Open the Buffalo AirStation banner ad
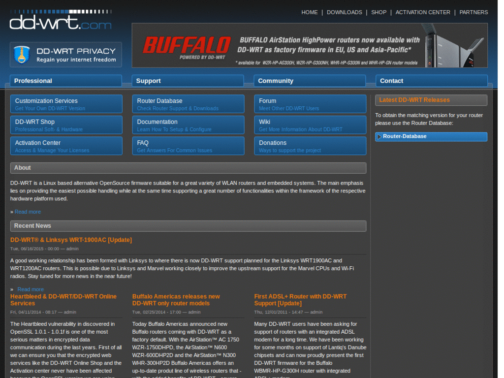The image size is (504, 378). [310, 45]
